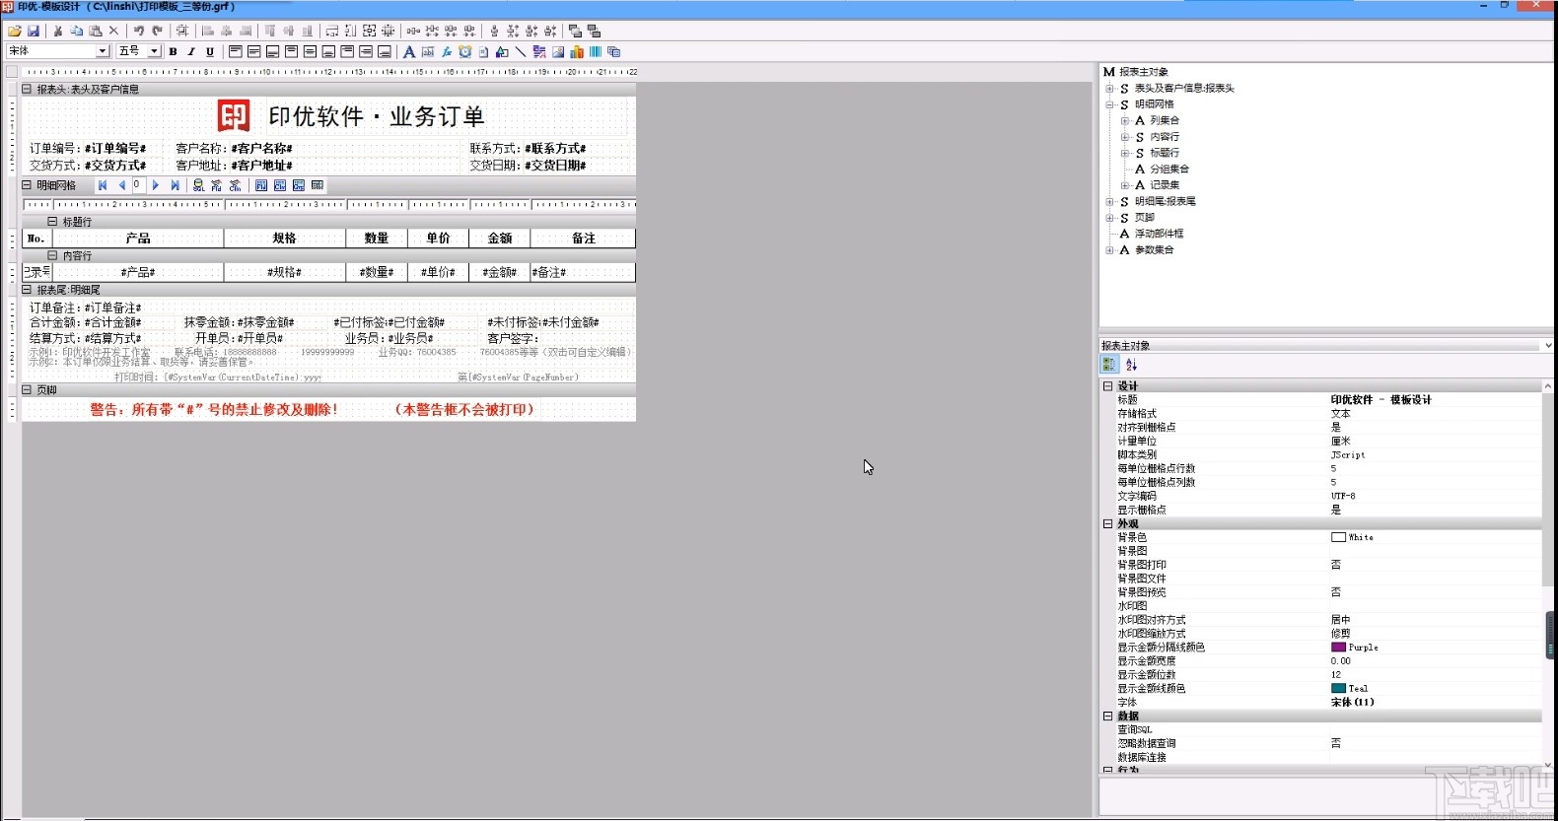Send the selected item to back

[594, 31]
